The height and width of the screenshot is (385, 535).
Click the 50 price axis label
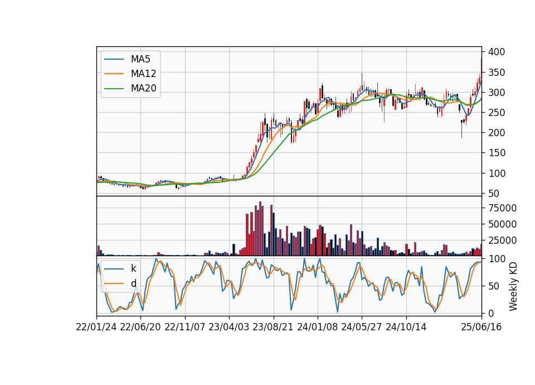[x=494, y=194]
